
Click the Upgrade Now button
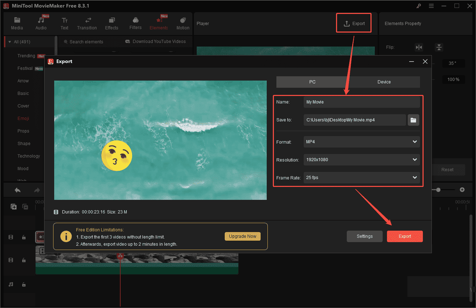pyautogui.click(x=243, y=236)
